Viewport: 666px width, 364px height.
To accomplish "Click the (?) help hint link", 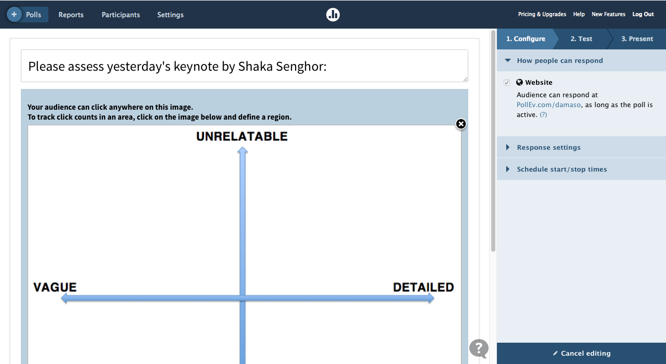I will pyautogui.click(x=543, y=114).
